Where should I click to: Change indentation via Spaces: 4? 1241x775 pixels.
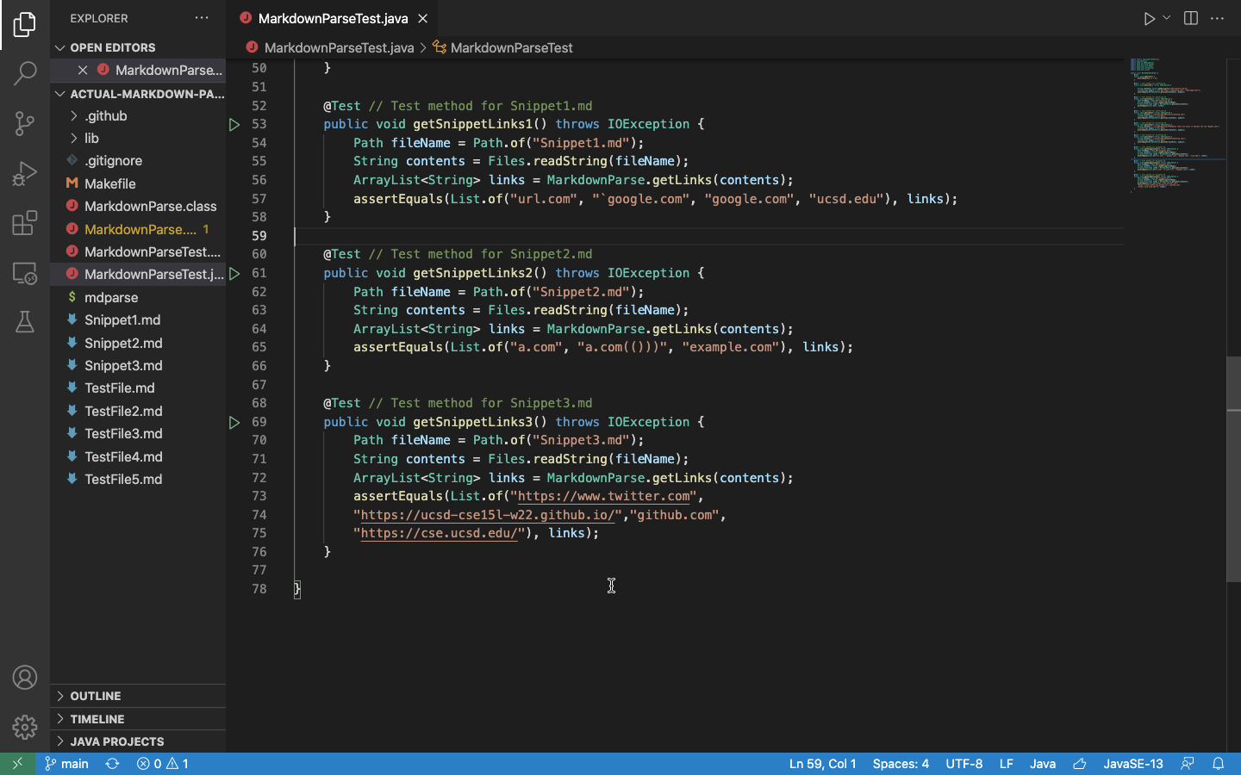[x=901, y=764]
